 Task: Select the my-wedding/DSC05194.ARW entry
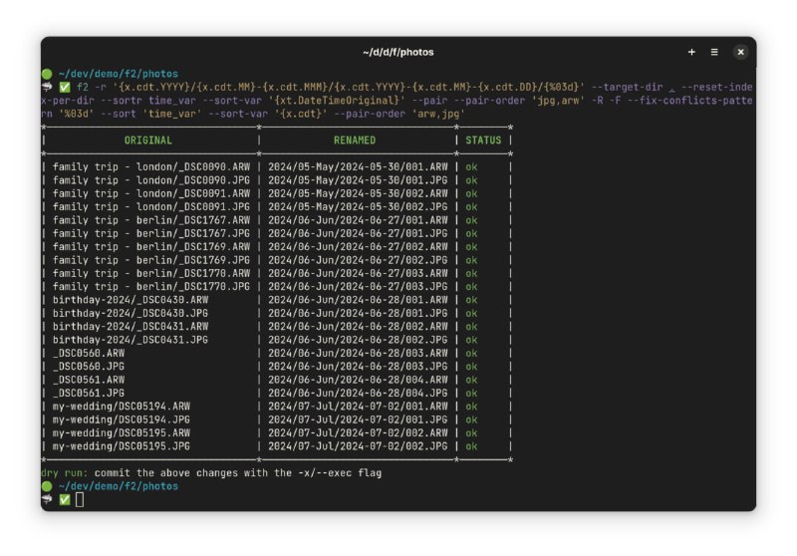click(121, 407)
